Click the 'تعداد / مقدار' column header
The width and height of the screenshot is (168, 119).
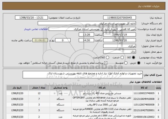(39, 88)
